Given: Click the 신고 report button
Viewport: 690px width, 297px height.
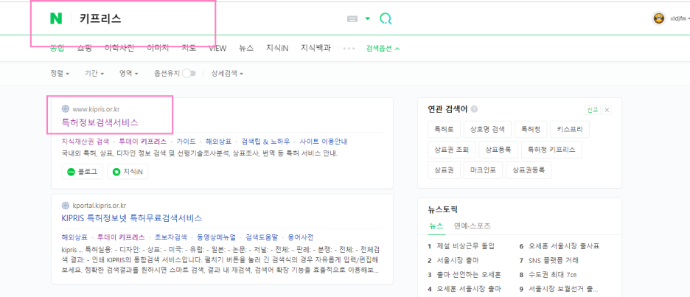Looking at the screenshot, I should coord(592,110).
